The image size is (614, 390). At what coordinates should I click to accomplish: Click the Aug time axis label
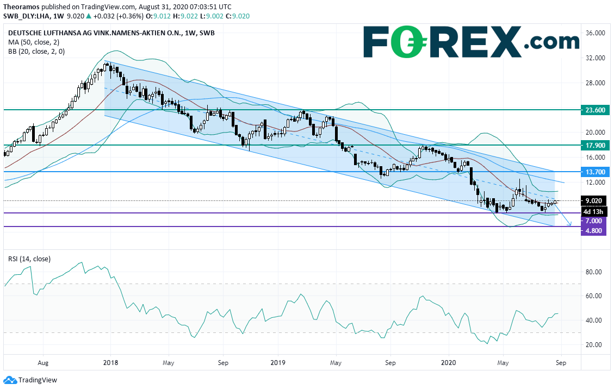(43, 363)
